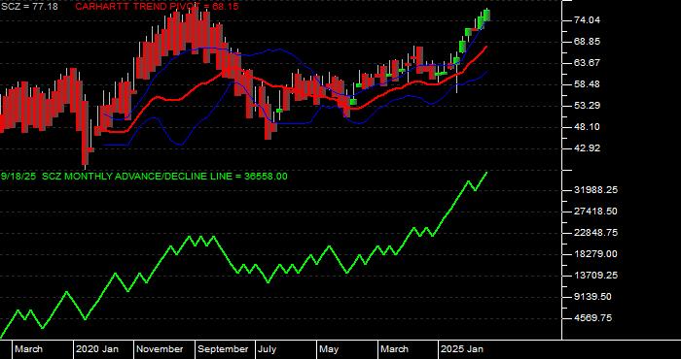Click the 68.85 price axis value
The height and width of the screenshot is (359, 681).
point(587,42)
